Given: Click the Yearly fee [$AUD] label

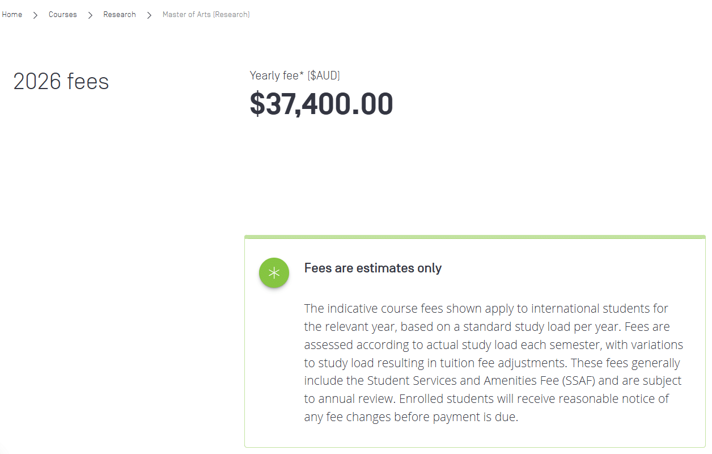Looking at the screenshot, I should [295, 75].
